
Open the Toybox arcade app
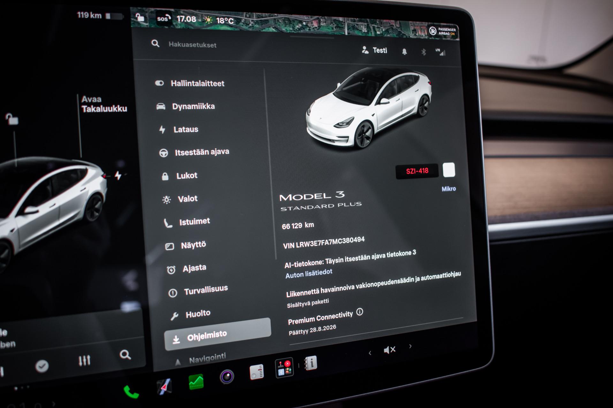coord(284,368)
